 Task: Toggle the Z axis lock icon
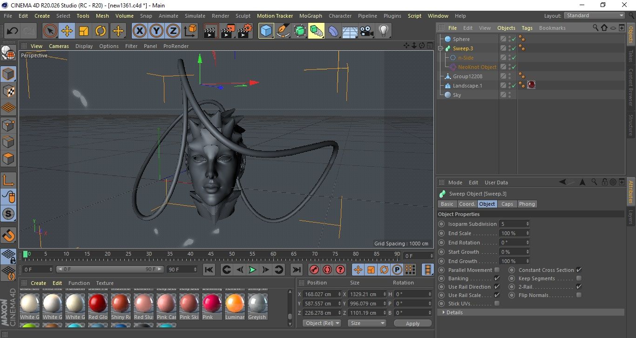point(173,31)
